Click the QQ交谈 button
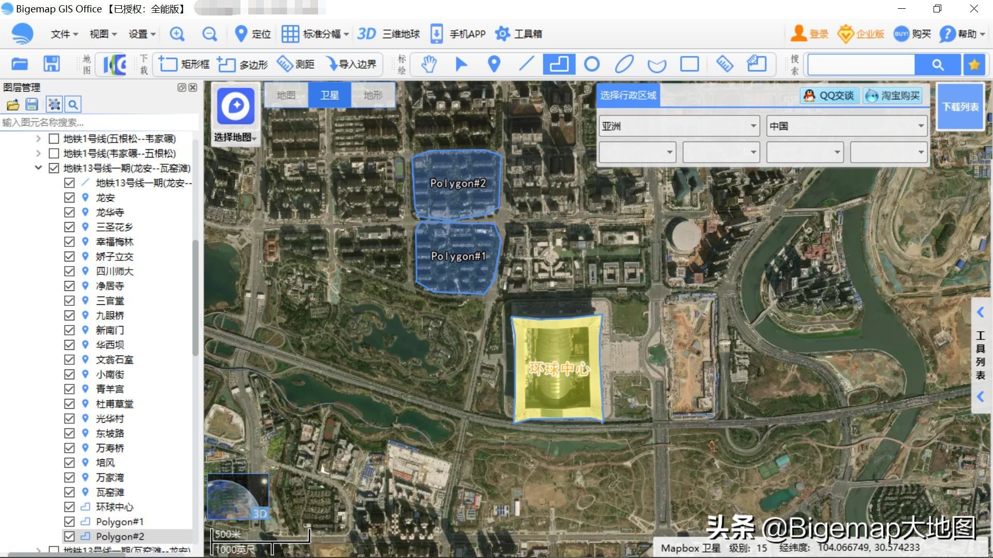 (x=828, y=95)
